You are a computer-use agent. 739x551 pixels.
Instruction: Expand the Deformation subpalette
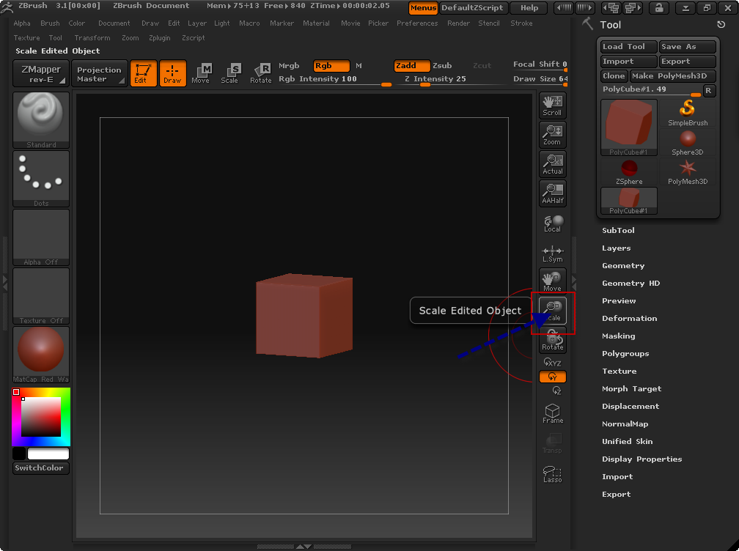(x=629, y=318)
